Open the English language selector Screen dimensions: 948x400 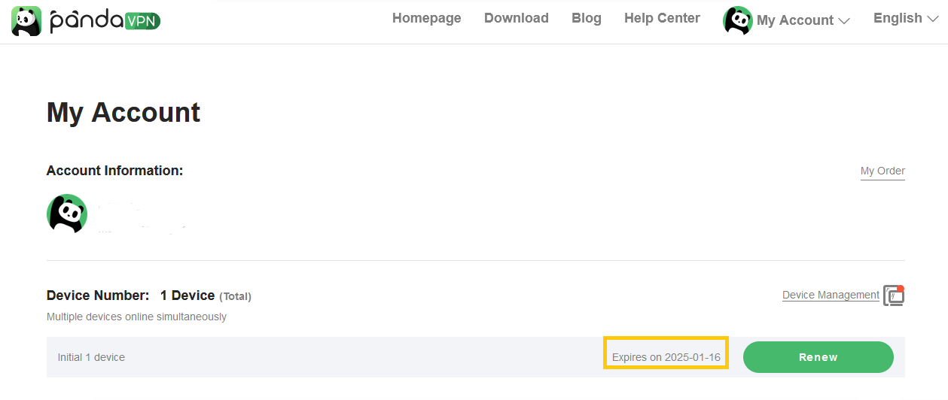[x=898, y=18]
